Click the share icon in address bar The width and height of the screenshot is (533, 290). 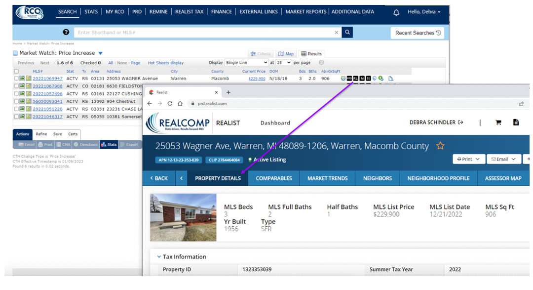tap(522, 103)
